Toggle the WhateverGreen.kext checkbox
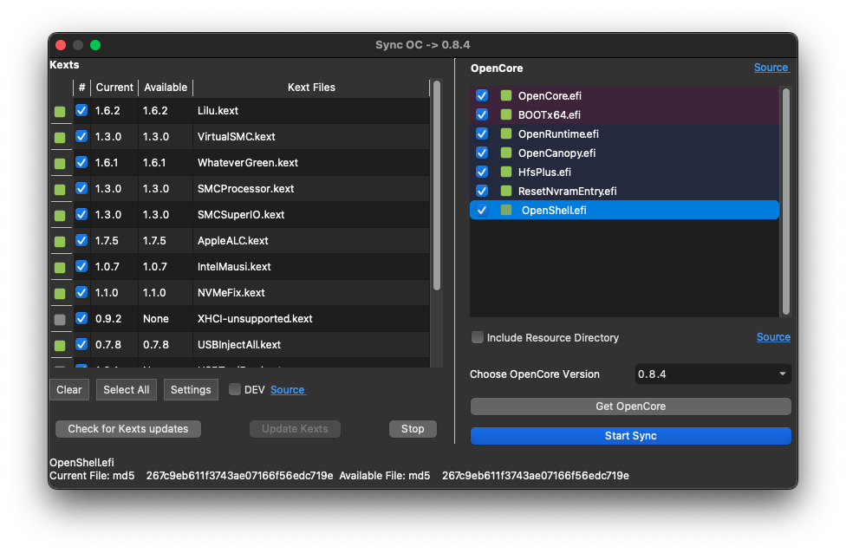The height and width of the screenshot is (553, 846). tap(81, 162)
